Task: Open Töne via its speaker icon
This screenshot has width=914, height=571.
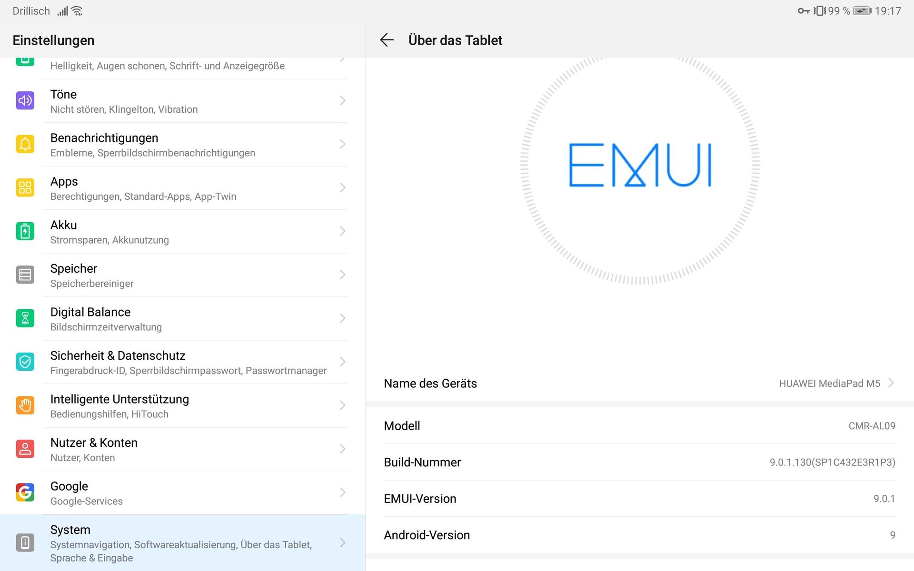Action: [25, 100]
